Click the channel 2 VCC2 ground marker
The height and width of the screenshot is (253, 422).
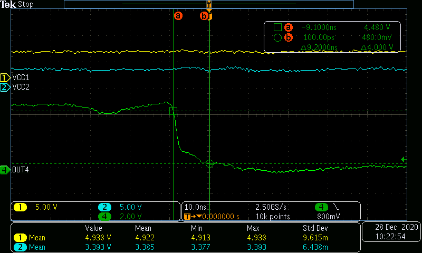click(4, 87)
